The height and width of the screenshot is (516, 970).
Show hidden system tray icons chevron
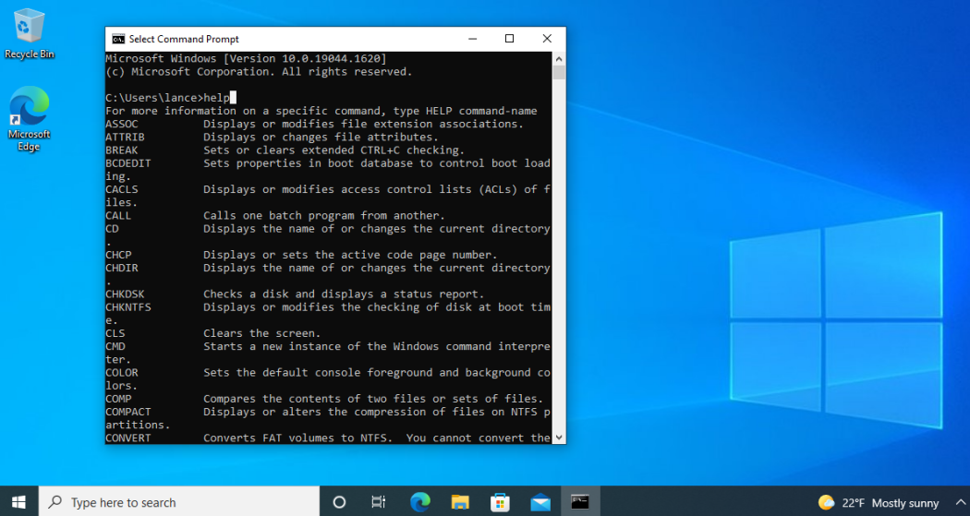pos(960,502)
